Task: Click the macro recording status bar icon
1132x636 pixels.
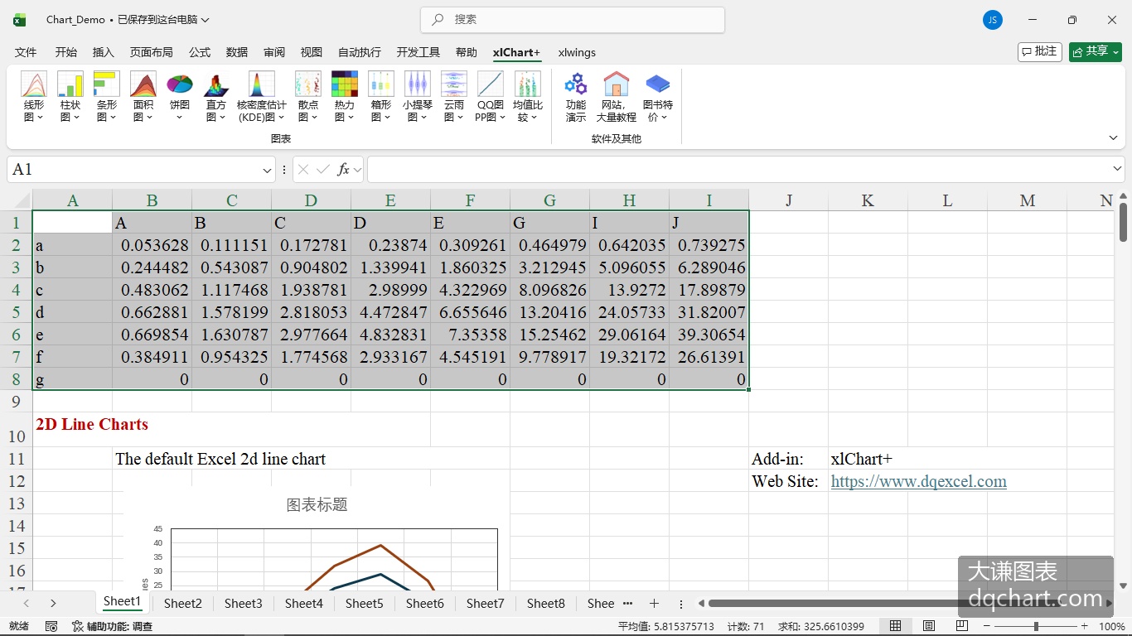Action: coord(51,626)
